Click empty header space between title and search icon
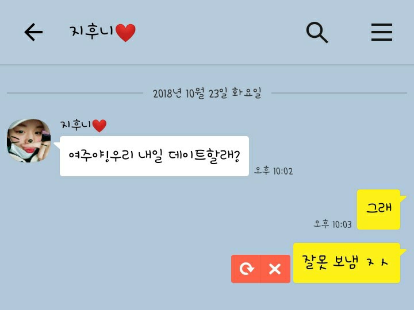This screenshot has width=414, height=310. coord(220,32)
